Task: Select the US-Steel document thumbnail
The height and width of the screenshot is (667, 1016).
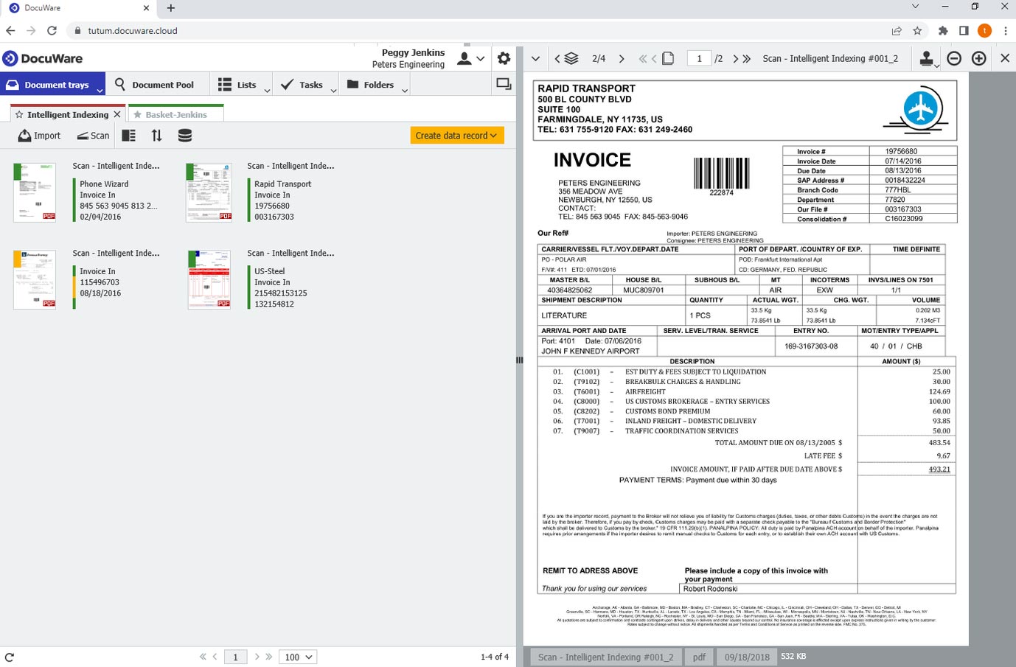Action: 209,279
